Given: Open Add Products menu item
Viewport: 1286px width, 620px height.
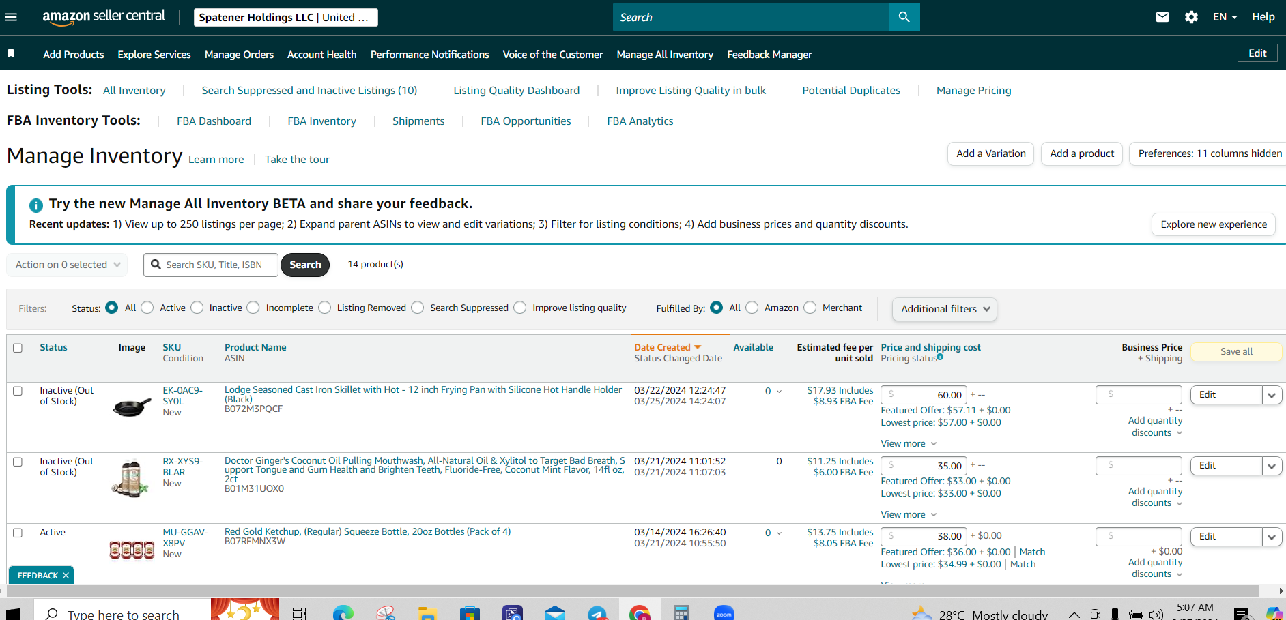Looking at the screenshot, I should click(x=74, y=55).
